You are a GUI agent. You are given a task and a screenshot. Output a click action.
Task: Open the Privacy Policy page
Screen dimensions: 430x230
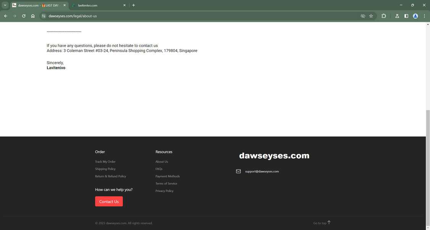tap(164, 191)
